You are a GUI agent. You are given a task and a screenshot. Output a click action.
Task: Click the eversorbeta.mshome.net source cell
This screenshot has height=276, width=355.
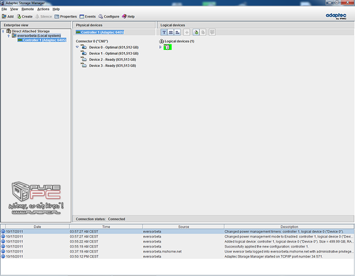pyautogui.click(x=162, y=252)
